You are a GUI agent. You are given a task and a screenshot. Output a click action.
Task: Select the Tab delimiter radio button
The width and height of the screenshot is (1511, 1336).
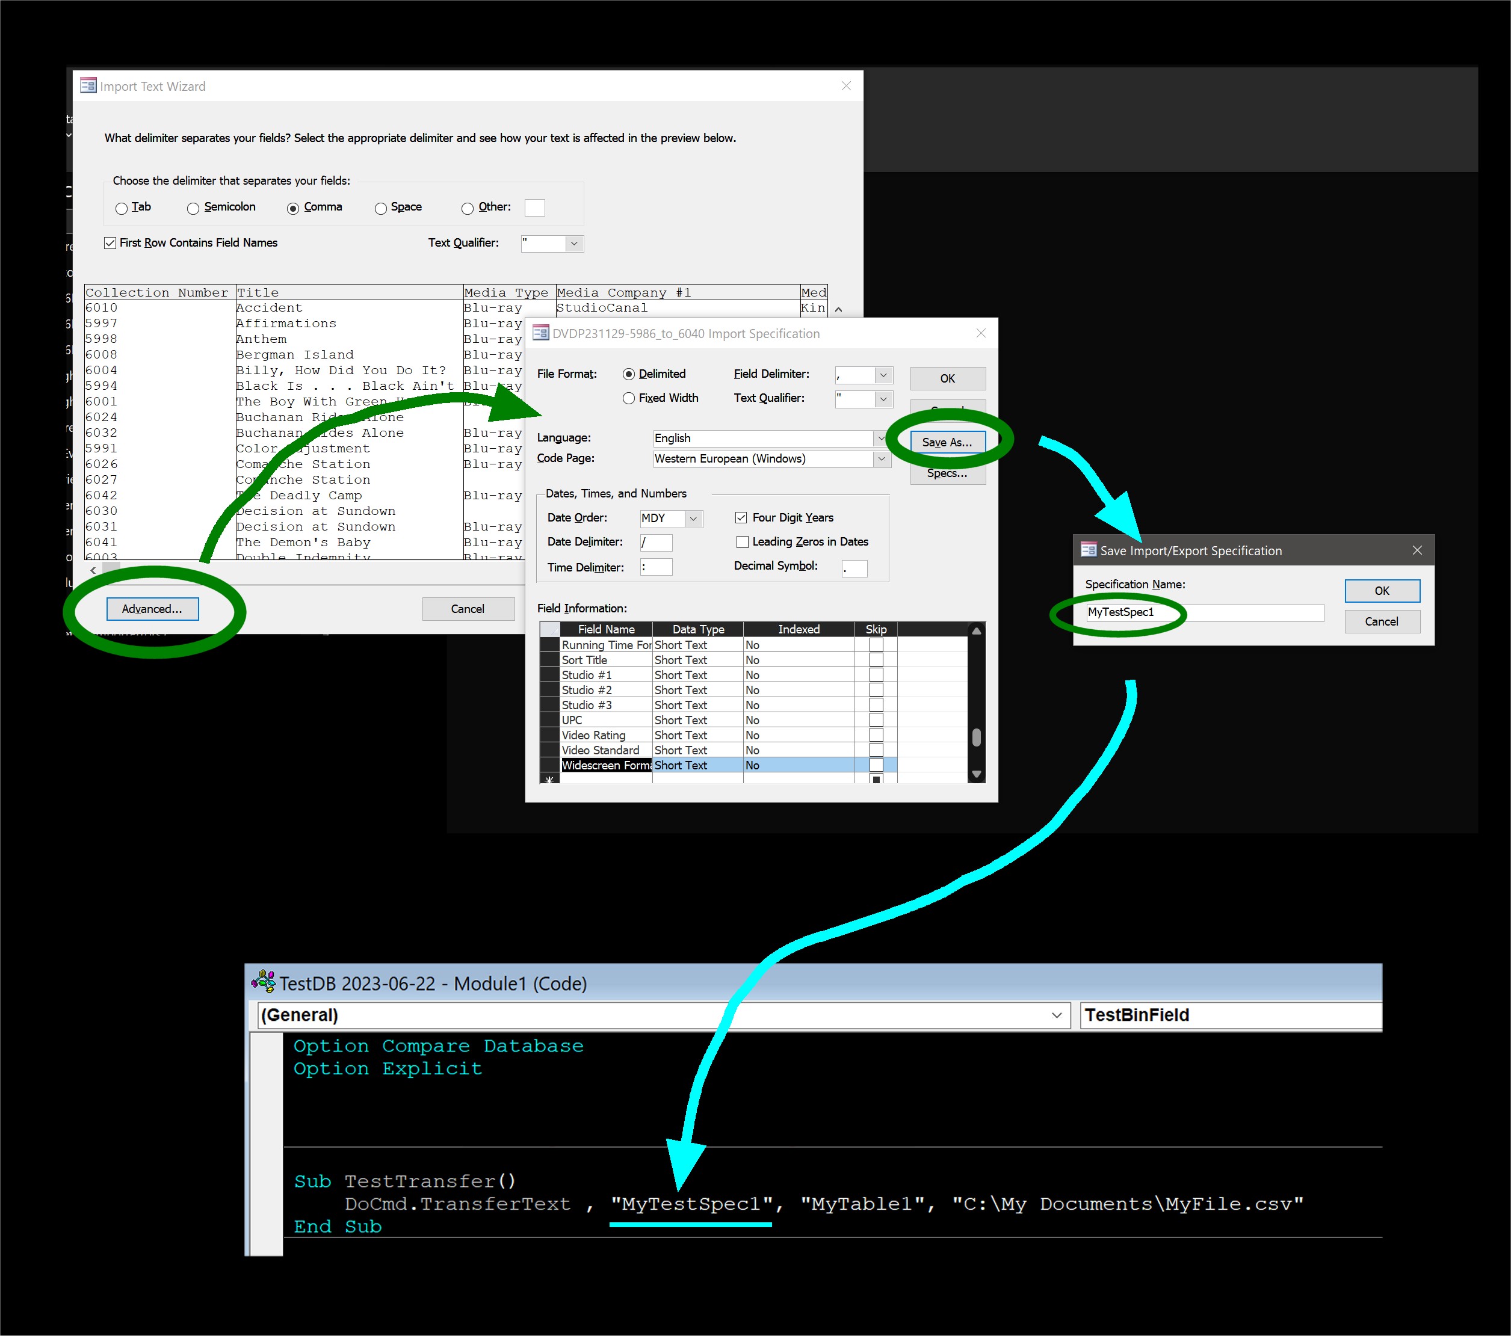click(122, 208)
